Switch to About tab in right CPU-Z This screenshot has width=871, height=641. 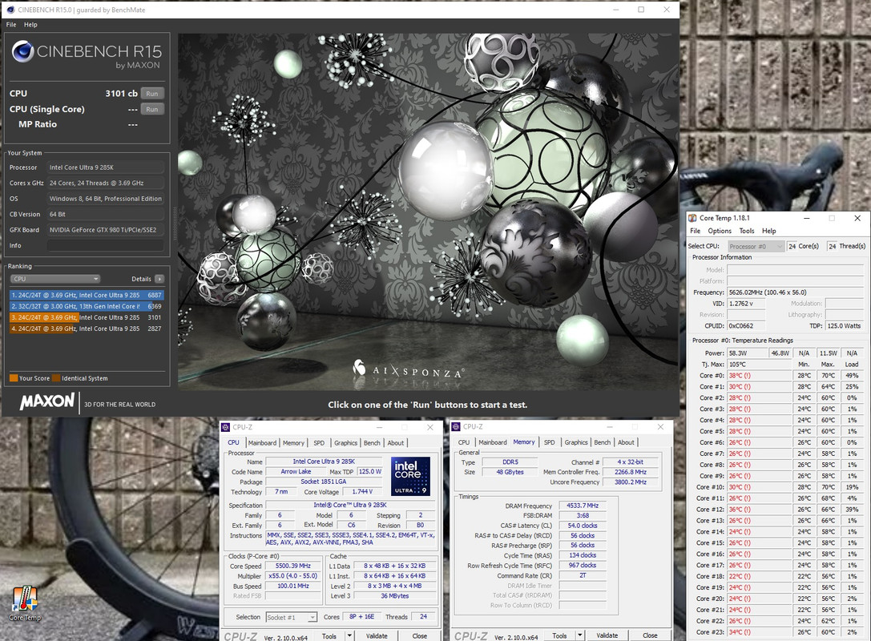coord(626,442)
